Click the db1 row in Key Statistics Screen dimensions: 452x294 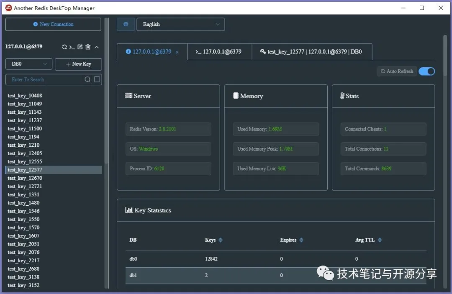pos(276,276)
